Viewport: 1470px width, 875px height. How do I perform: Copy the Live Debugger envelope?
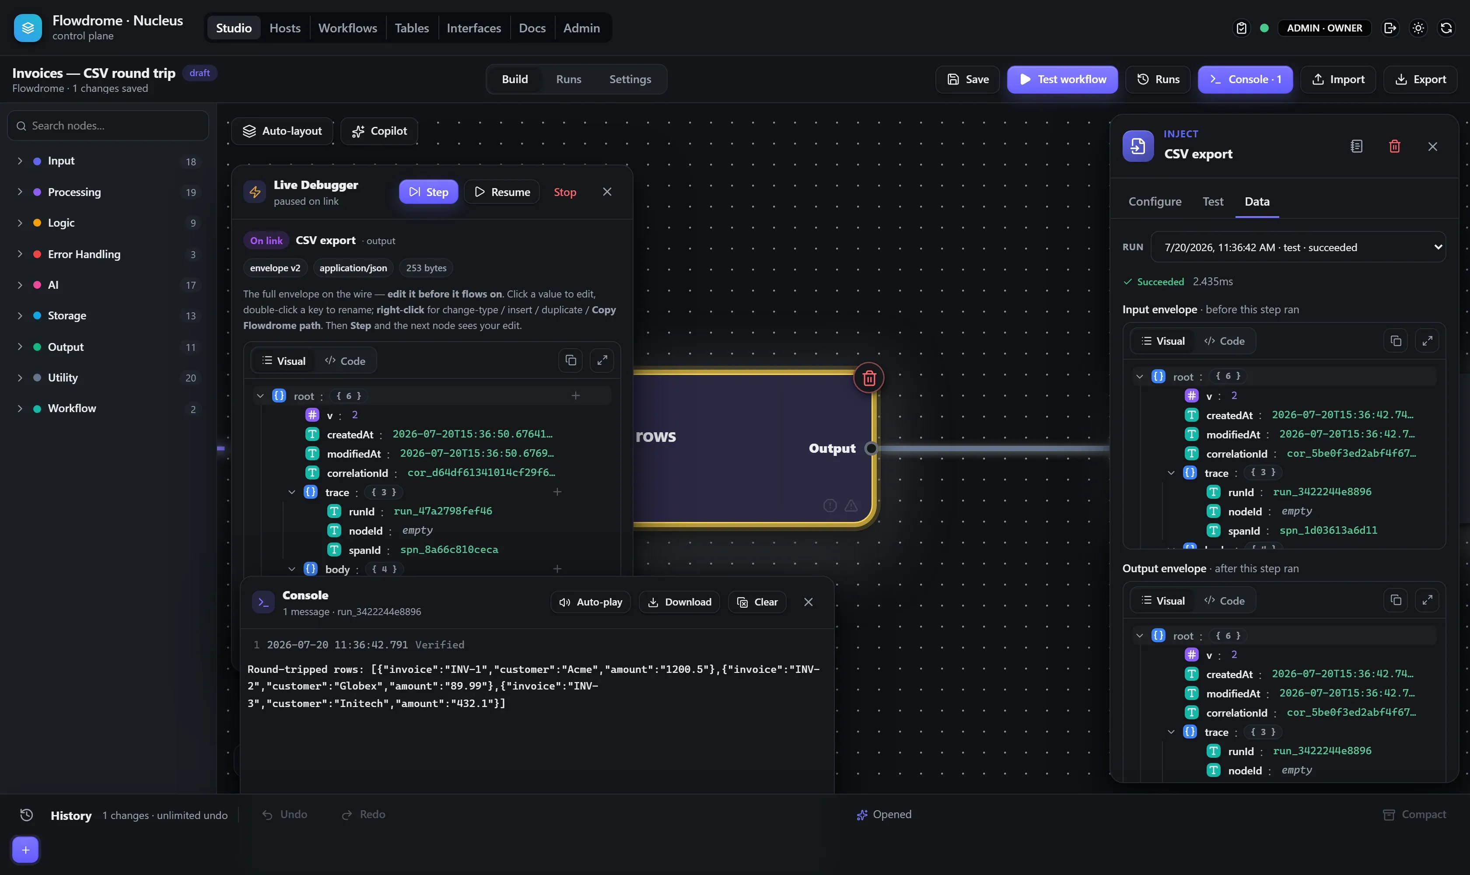tap(570, 360)
